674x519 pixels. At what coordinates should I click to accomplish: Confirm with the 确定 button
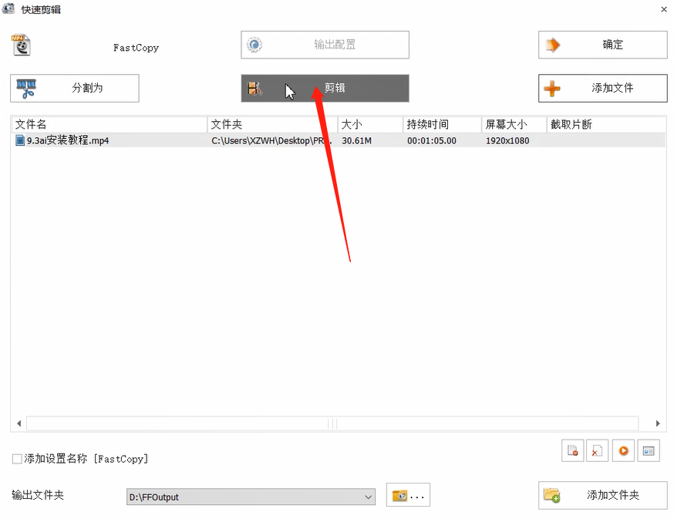(x=602, y=45)
